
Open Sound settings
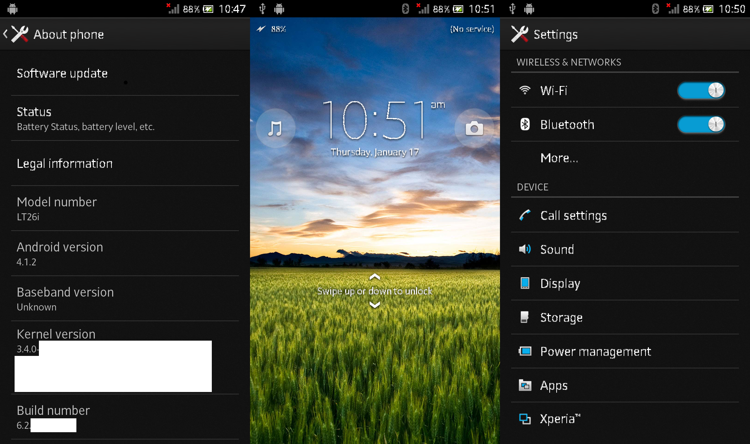click(625, 249)
